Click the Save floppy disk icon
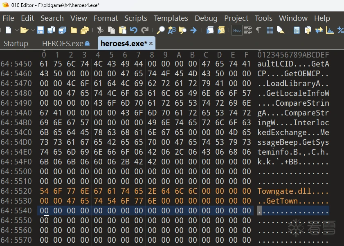The height and width of the screenshot is (246, 344). pos(40,30)
